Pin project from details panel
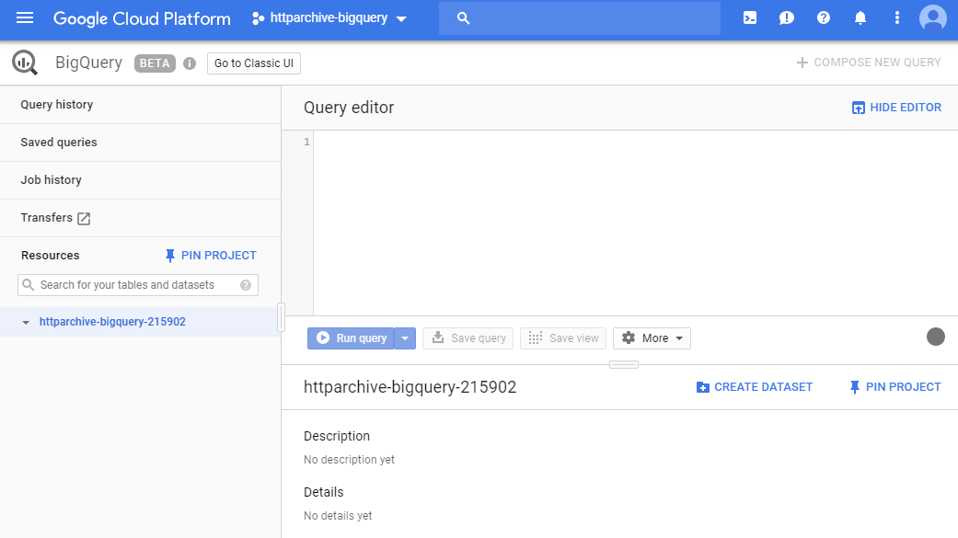 pyautogui.click(x=895, y=387)
